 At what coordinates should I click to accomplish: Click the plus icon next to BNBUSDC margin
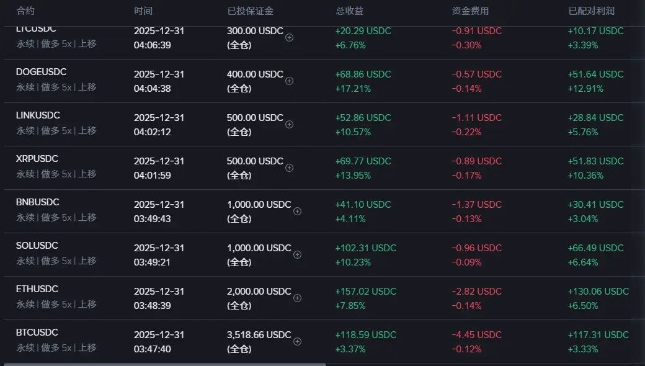pyautogui.click(x=297, y=211)
